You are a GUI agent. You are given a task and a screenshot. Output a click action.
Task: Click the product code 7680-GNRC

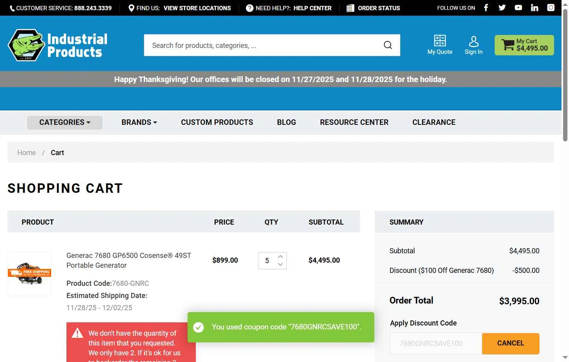click(x=131, y=283)
